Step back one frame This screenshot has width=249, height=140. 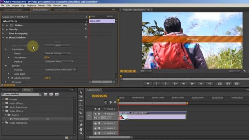tap(184, 84)
